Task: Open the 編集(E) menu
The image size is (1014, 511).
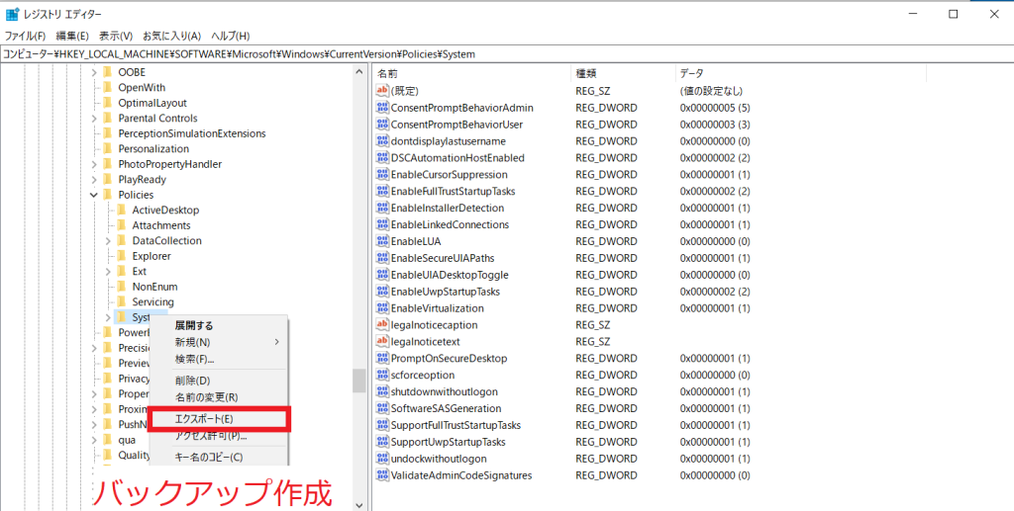Action: [x=72, y=37]
